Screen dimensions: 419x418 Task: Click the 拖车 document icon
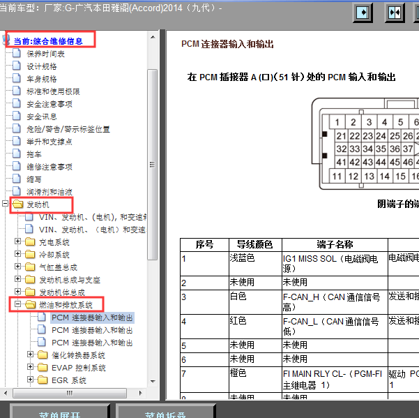17,154
